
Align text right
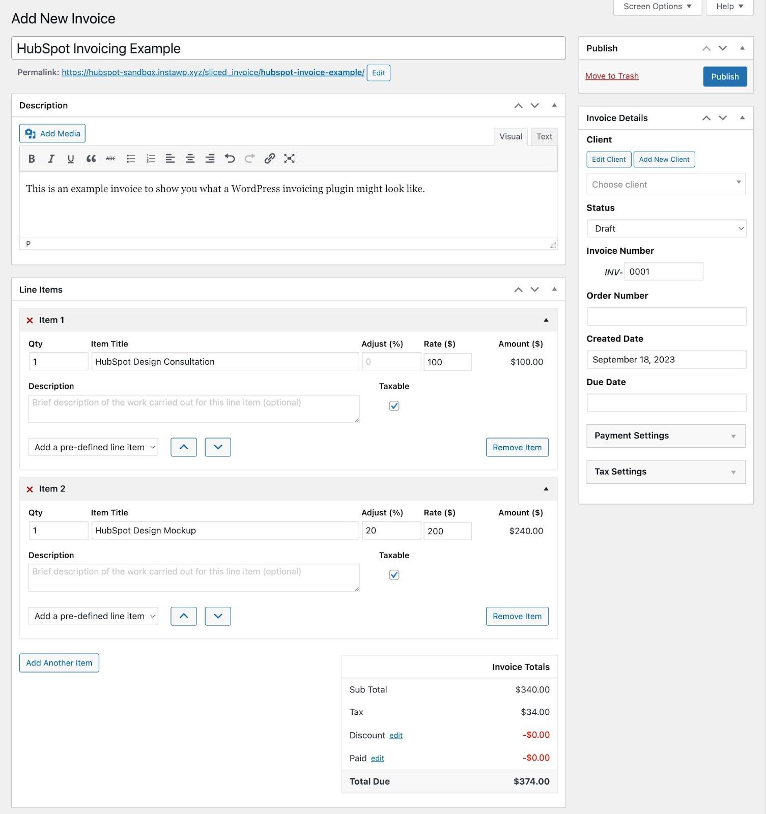[210, 159]
